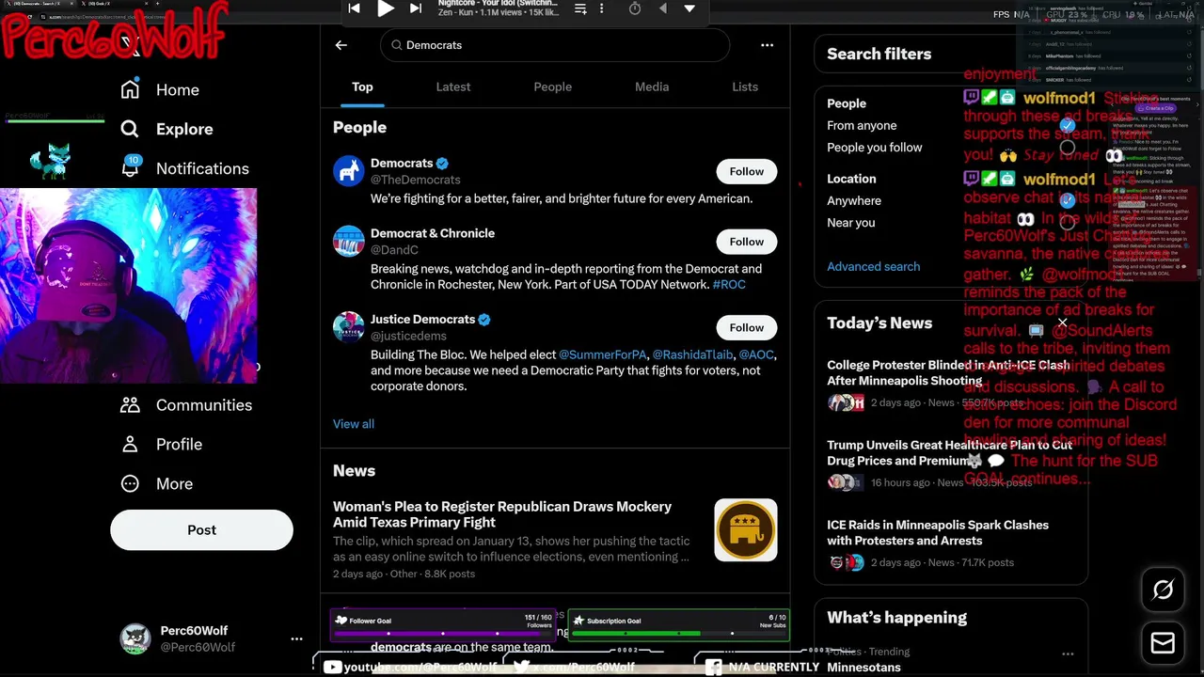Select Near you location radio option

[1067, 223]
